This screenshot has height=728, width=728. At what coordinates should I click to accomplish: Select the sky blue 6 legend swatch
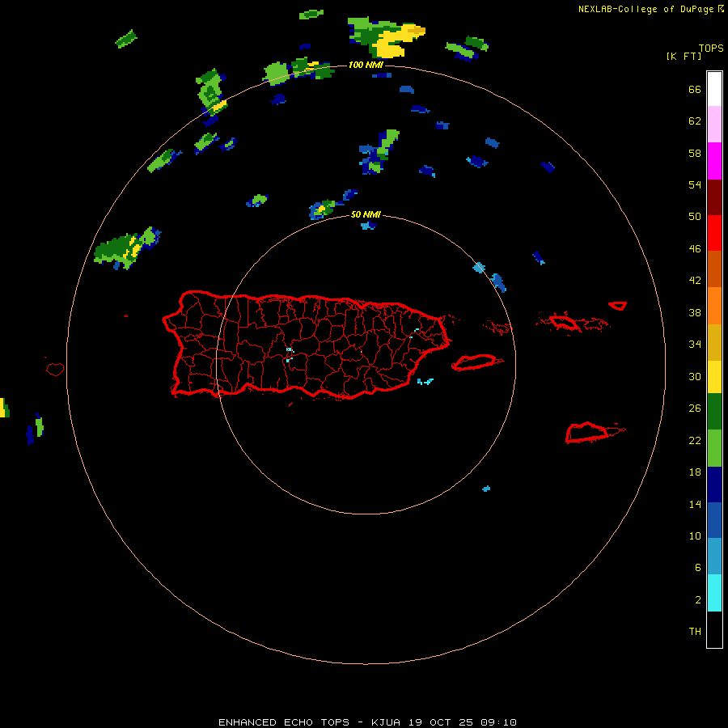point(714,557)
